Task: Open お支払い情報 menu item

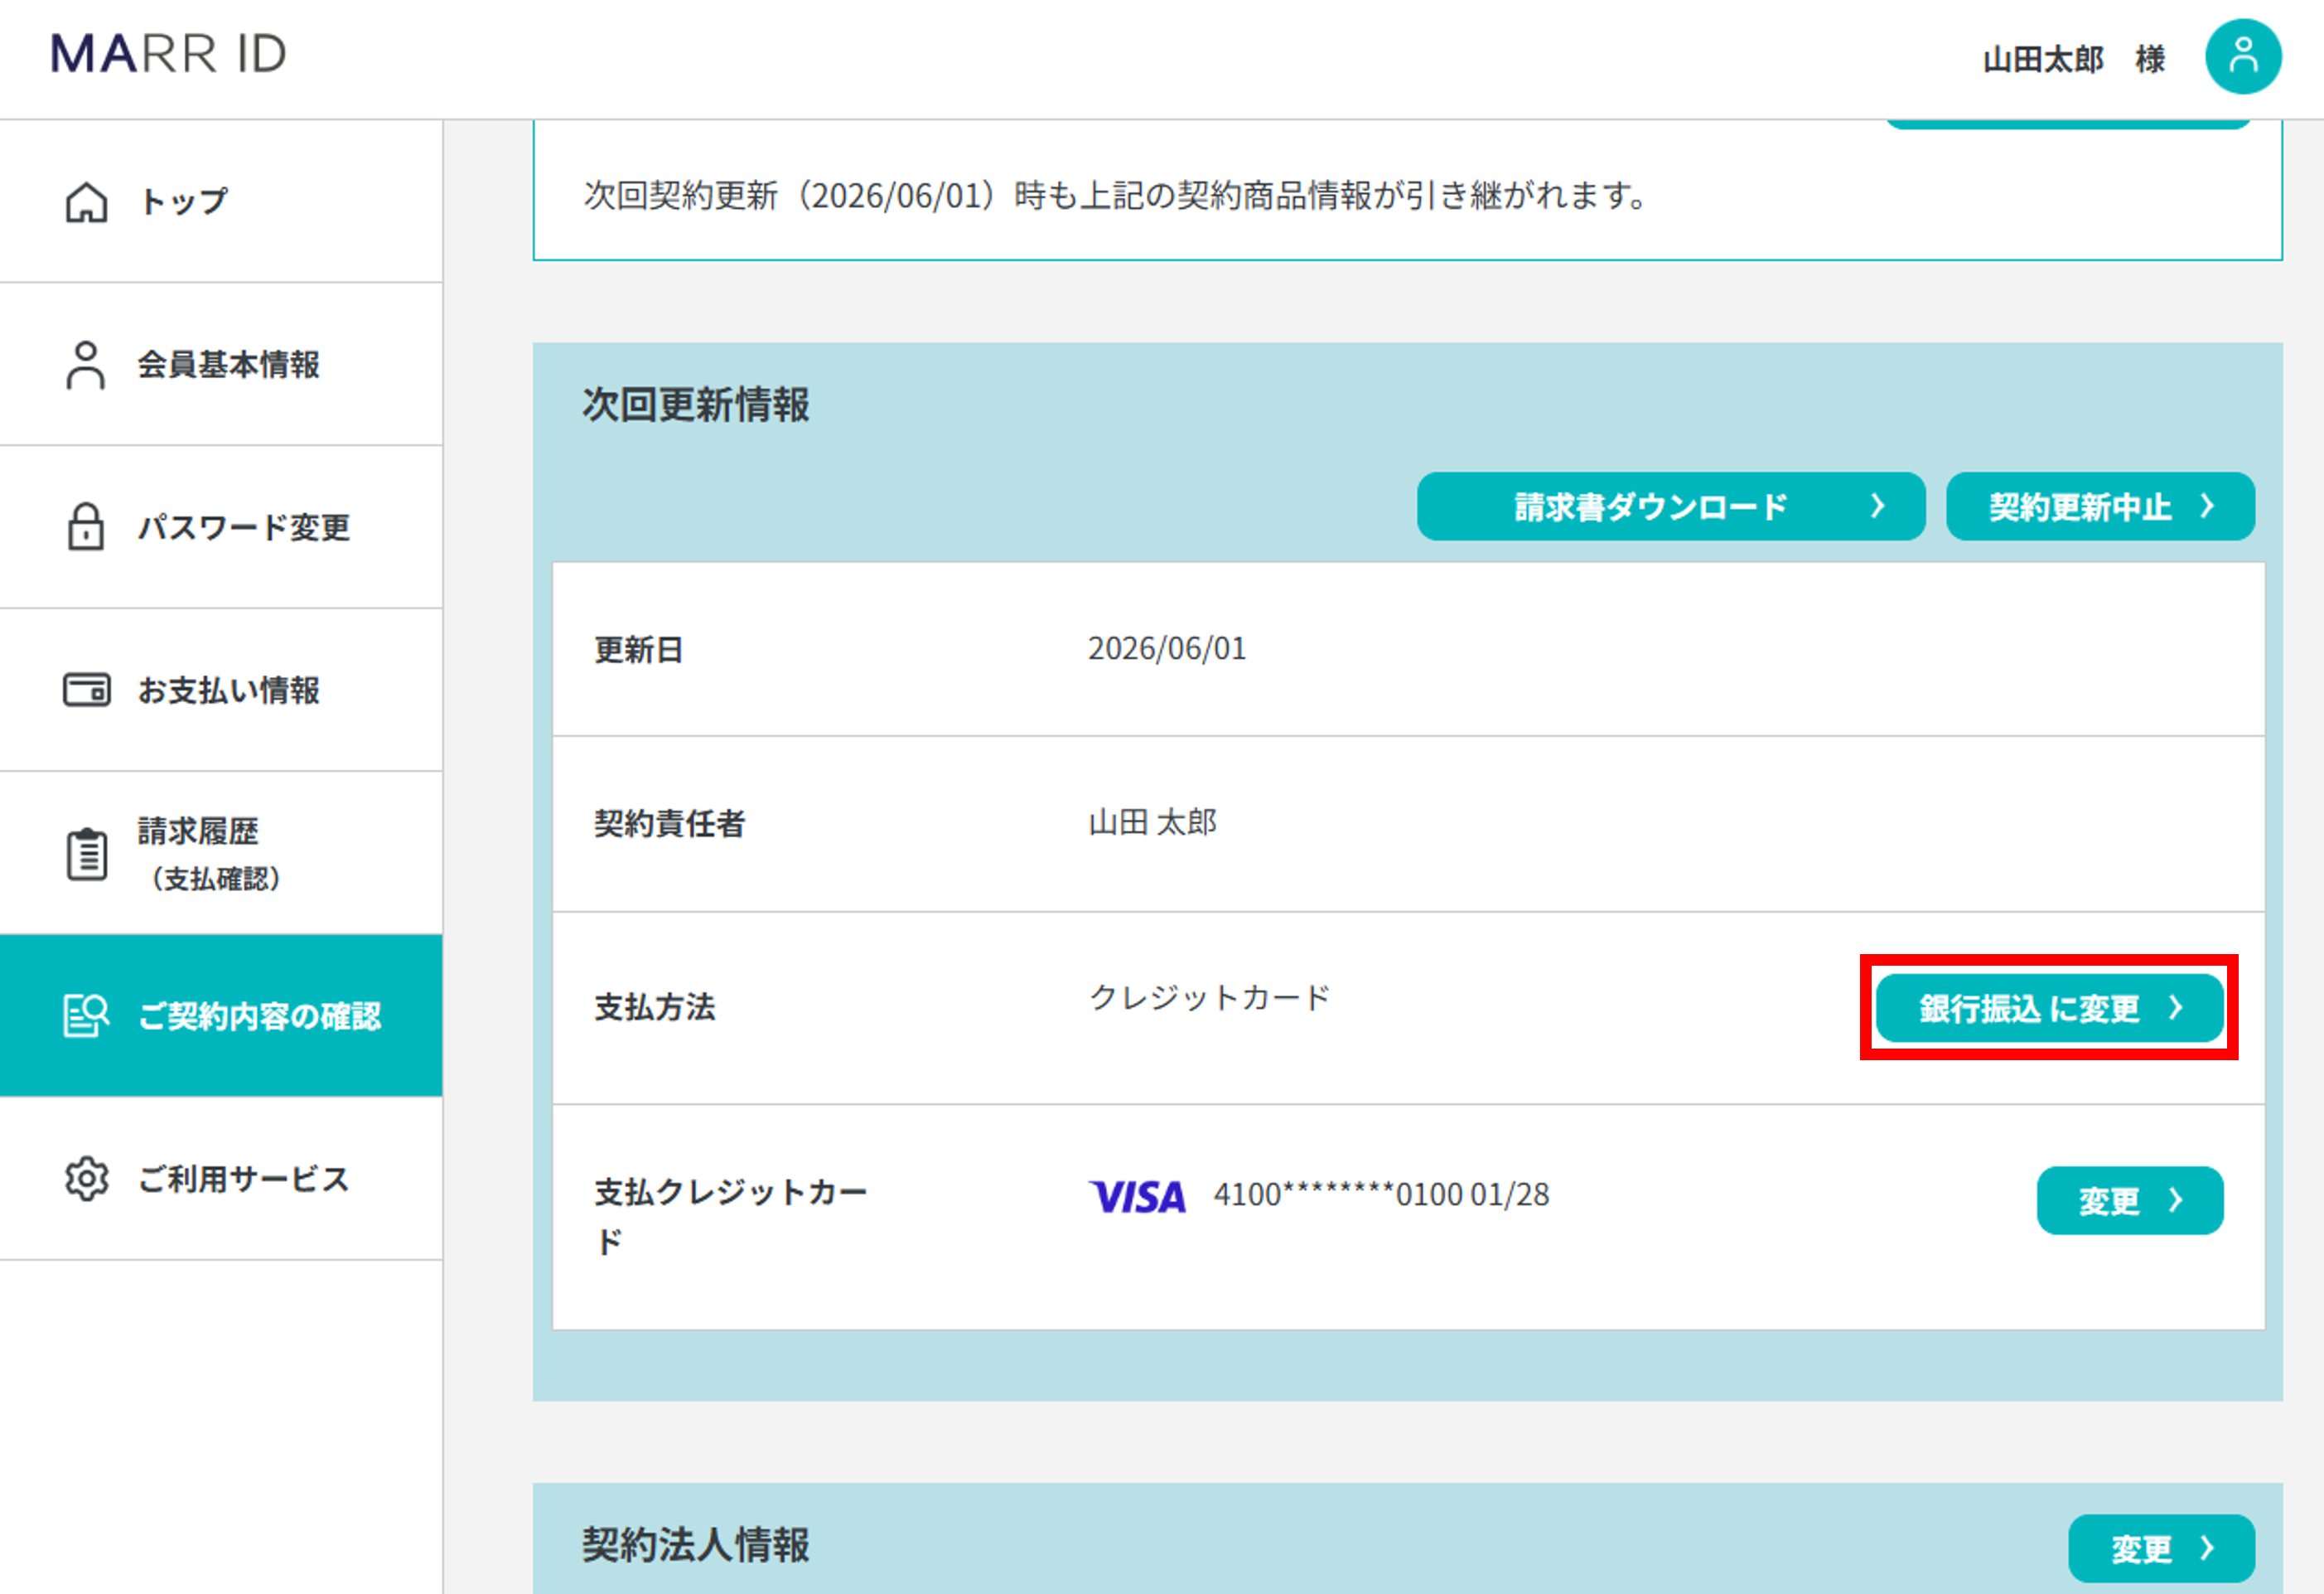Action: pyautogui.click(x=221, y=690)
